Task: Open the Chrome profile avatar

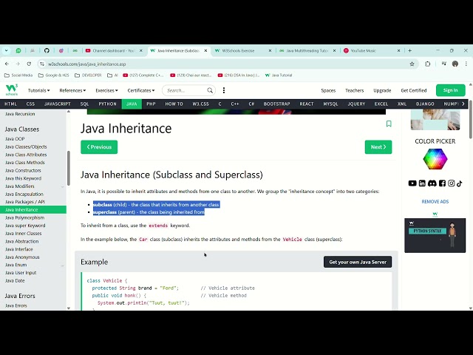Action: pyautogui.click(x=455, y=64)
